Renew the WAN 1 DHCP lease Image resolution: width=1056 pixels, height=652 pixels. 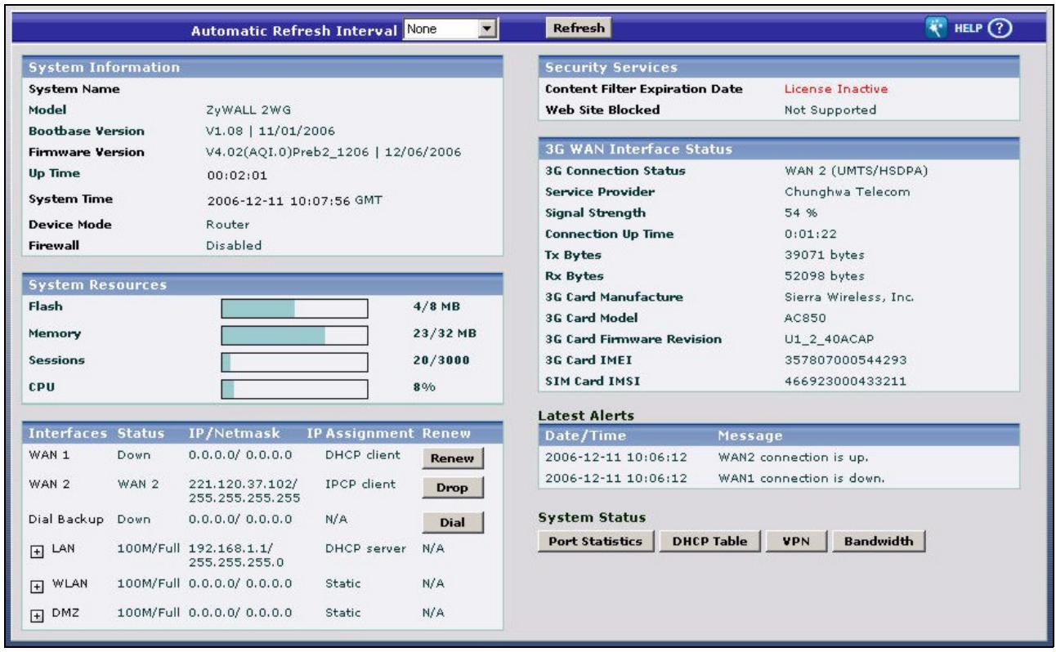tap(454, 458)
